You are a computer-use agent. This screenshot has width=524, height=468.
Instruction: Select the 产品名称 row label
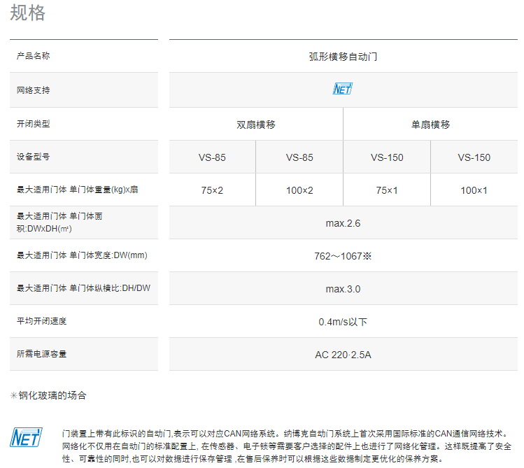(33, 56)
